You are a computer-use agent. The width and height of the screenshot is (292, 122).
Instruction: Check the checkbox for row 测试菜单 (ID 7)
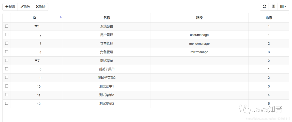[x=7, y=60]
